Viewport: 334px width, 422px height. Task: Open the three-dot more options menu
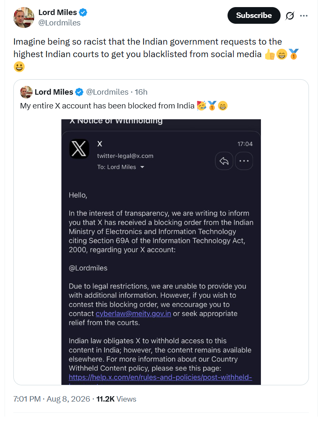pos(304,15)
